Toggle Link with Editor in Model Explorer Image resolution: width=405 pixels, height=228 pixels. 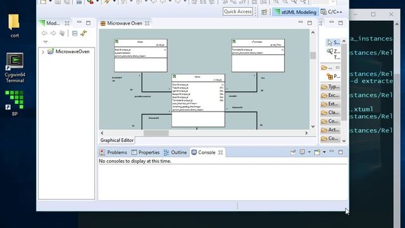[x=84, y=33]
